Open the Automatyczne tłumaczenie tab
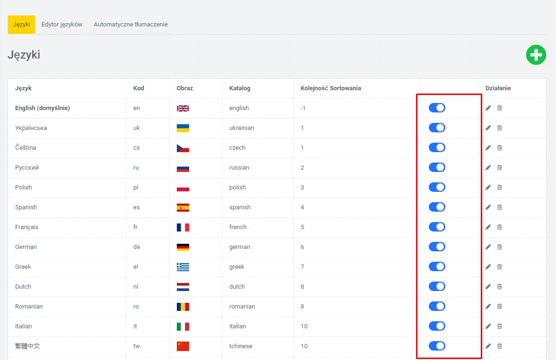This screenshot has width=556, height=360. 130,25
